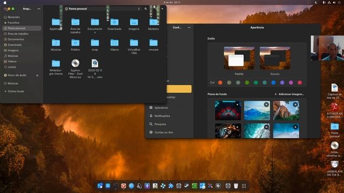The image size is (344, 193).
Task: Select the Escuro dark style
Action: [275, 58]
